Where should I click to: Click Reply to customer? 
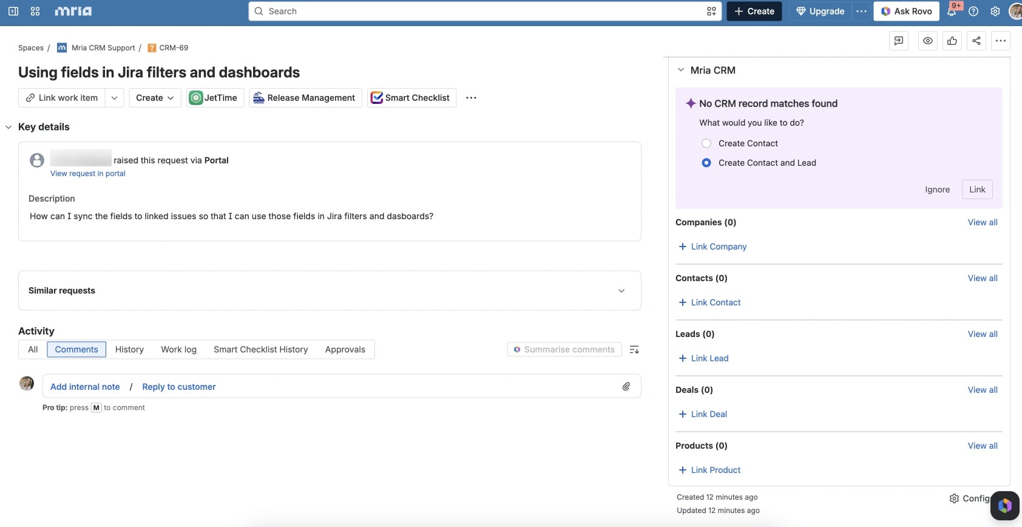click(179, 387)
